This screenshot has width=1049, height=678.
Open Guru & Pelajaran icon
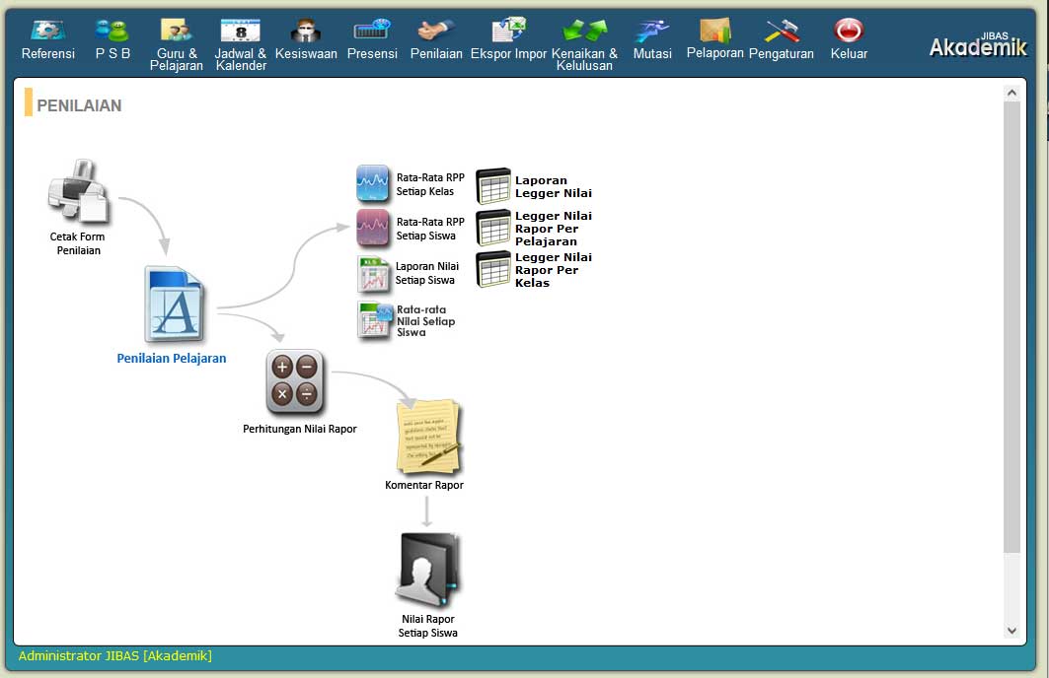coord(176,31)
